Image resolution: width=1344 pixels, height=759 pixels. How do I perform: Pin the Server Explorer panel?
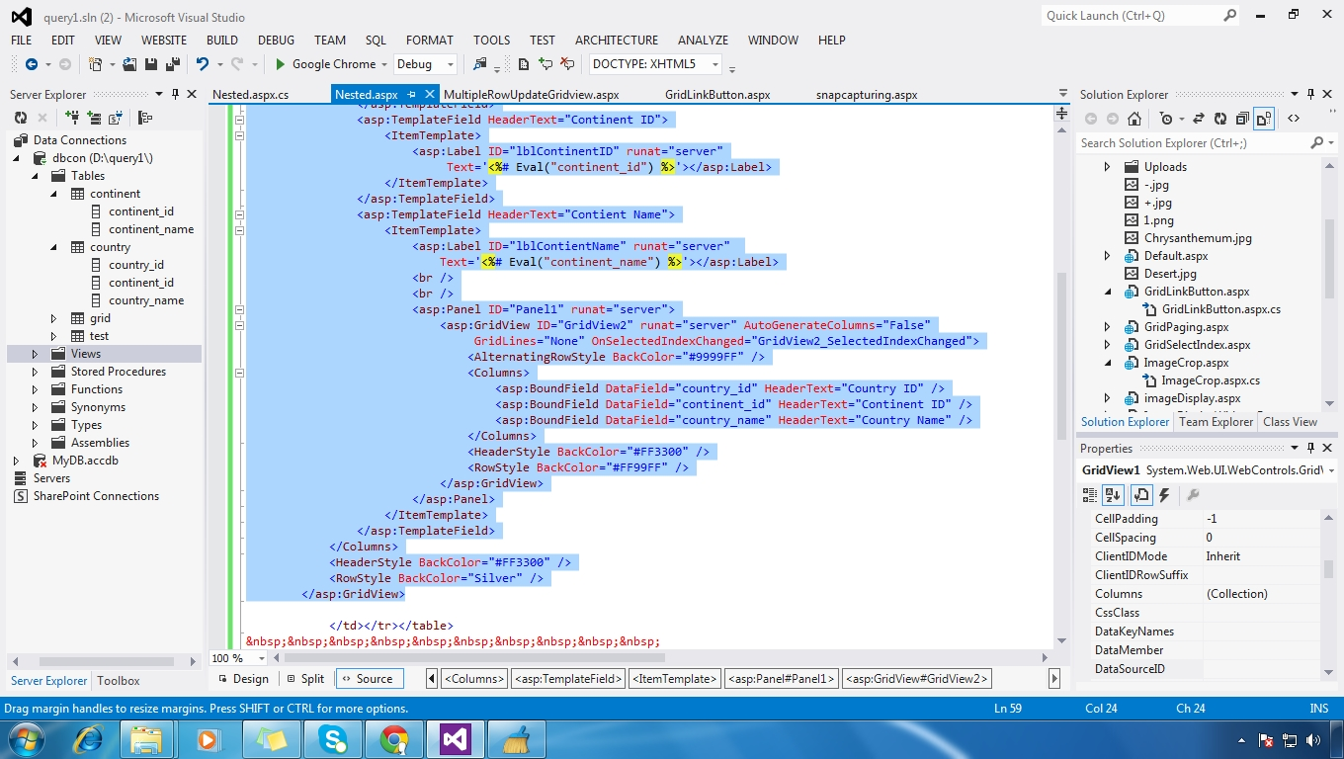click(x=174, y=93)
